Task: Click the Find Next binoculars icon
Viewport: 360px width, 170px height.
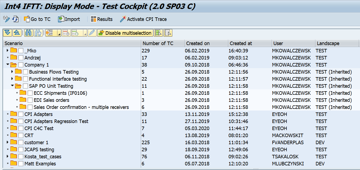Action: pyautogui.click(x=38, y=33)
